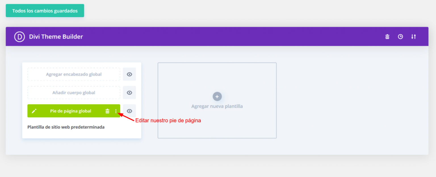Screen dimensions: 436x177
Task: Click "Plantilla de sitio web predeterminada" template name
Action: point(66,127)
